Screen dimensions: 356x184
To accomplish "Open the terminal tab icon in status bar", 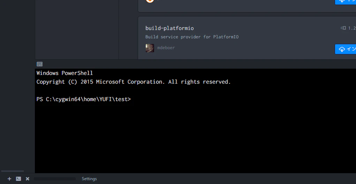I will [18, 179].
